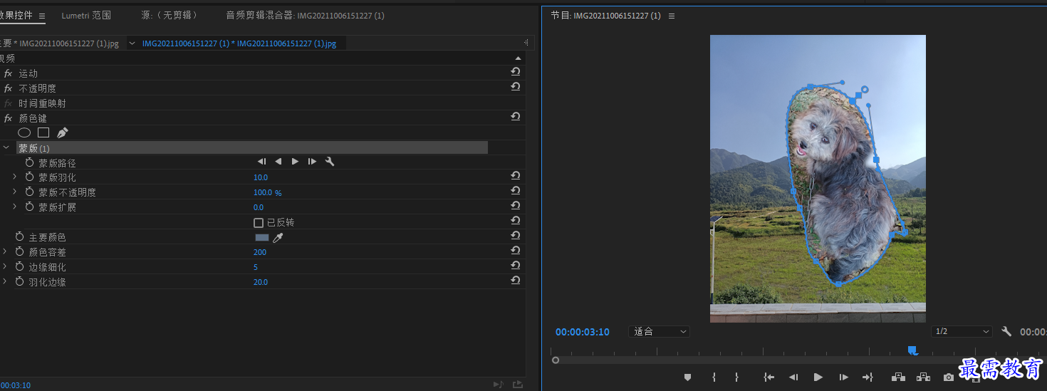
Task: Reset 边缘细化 parameter
Action: point(515,265)
